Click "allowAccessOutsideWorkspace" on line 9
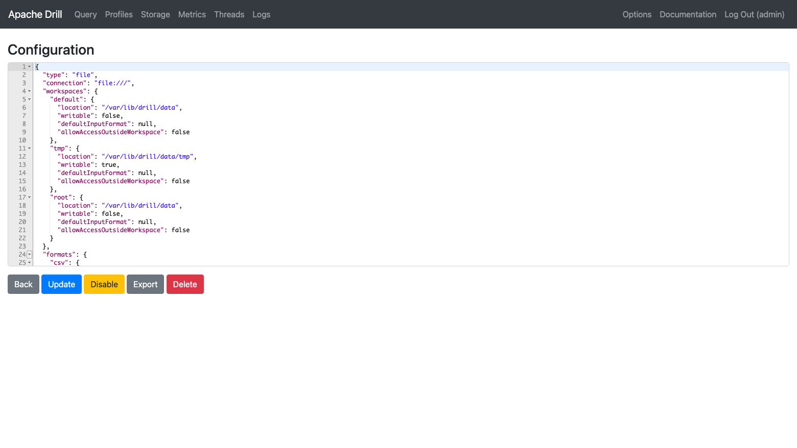Screen dimensions: 797x448 point(111,132)
